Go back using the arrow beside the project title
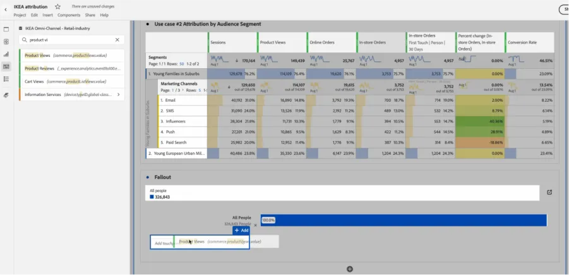 (x=6, y=10)
